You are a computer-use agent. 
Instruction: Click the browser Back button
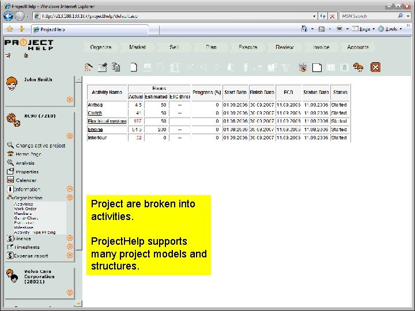(8, 16)
